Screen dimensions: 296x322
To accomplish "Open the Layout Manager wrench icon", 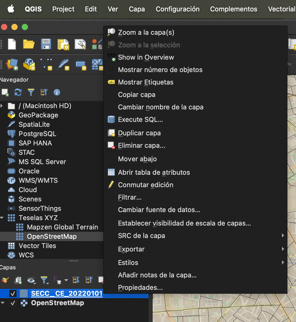I will (80, 44).
